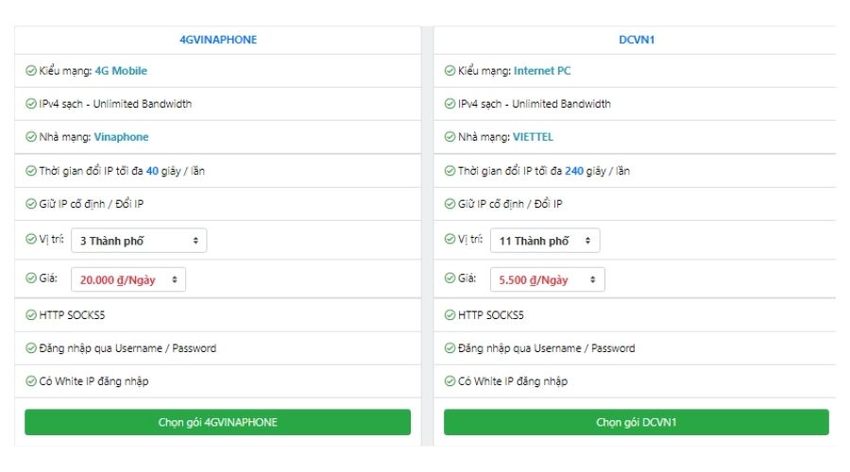
Task: Click the 4G Mobile network type text
Action: pos(121,71)
